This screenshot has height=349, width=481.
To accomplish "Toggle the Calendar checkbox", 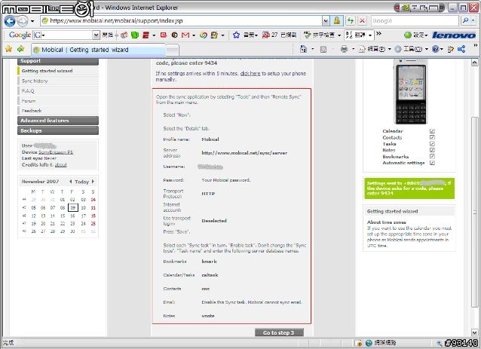I will 432,131.
